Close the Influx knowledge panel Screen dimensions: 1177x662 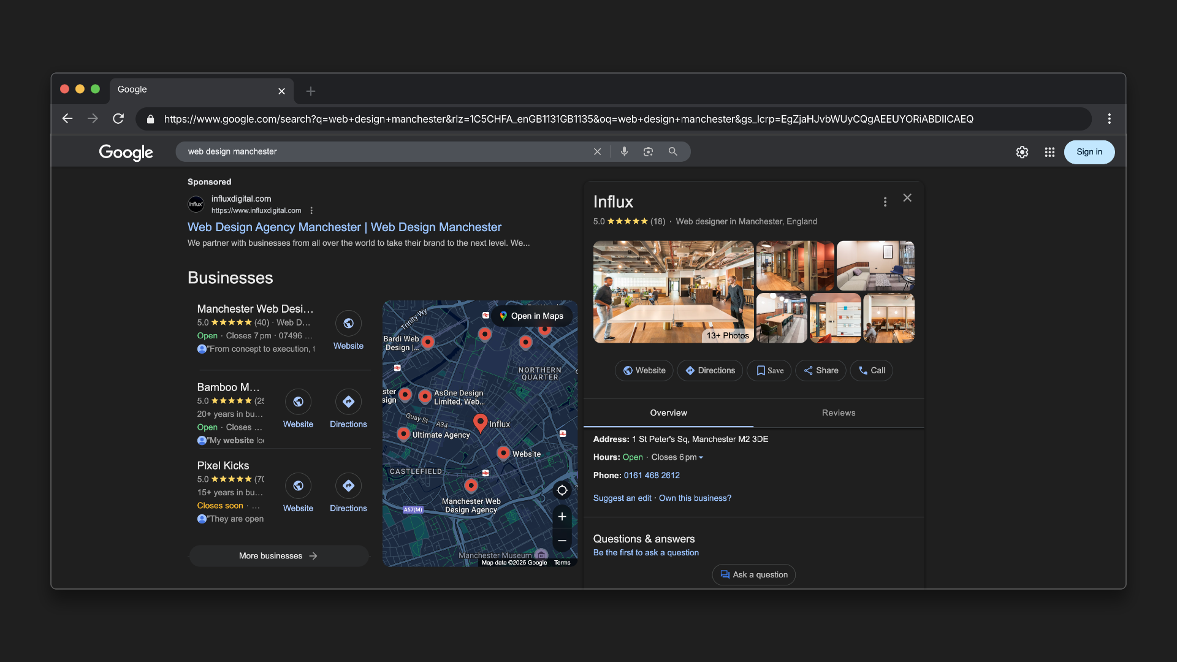907,197
